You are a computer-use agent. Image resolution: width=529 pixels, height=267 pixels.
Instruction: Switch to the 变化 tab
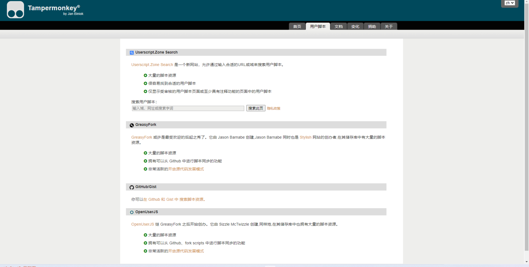point(355,26)
